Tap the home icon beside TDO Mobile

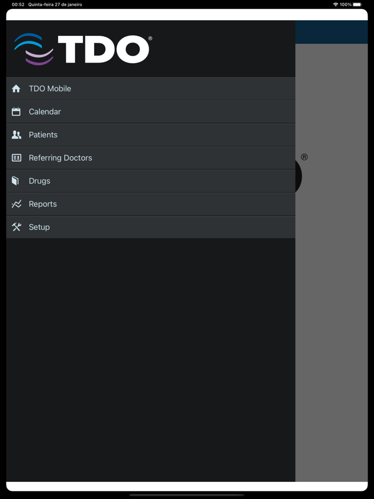point(16,89)
